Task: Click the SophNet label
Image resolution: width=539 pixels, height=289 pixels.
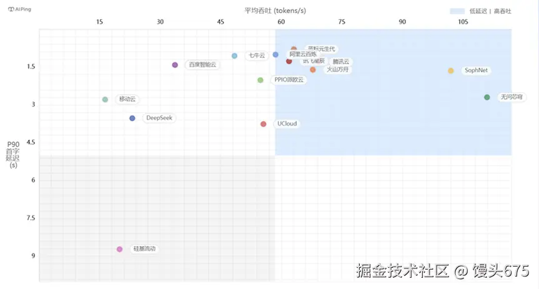Action: click(x=476, y=70)
